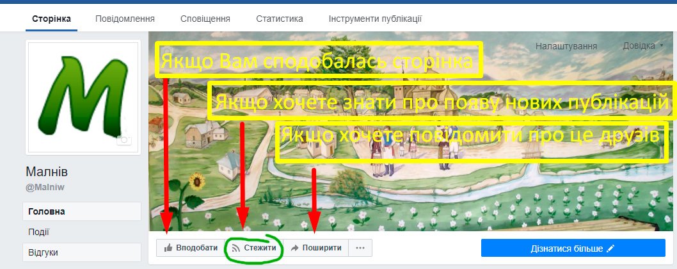Image resolution: width=677 pixels, height=269 pixels.
Task: Click the Малнів profile picture
Action: pos(83,97)
